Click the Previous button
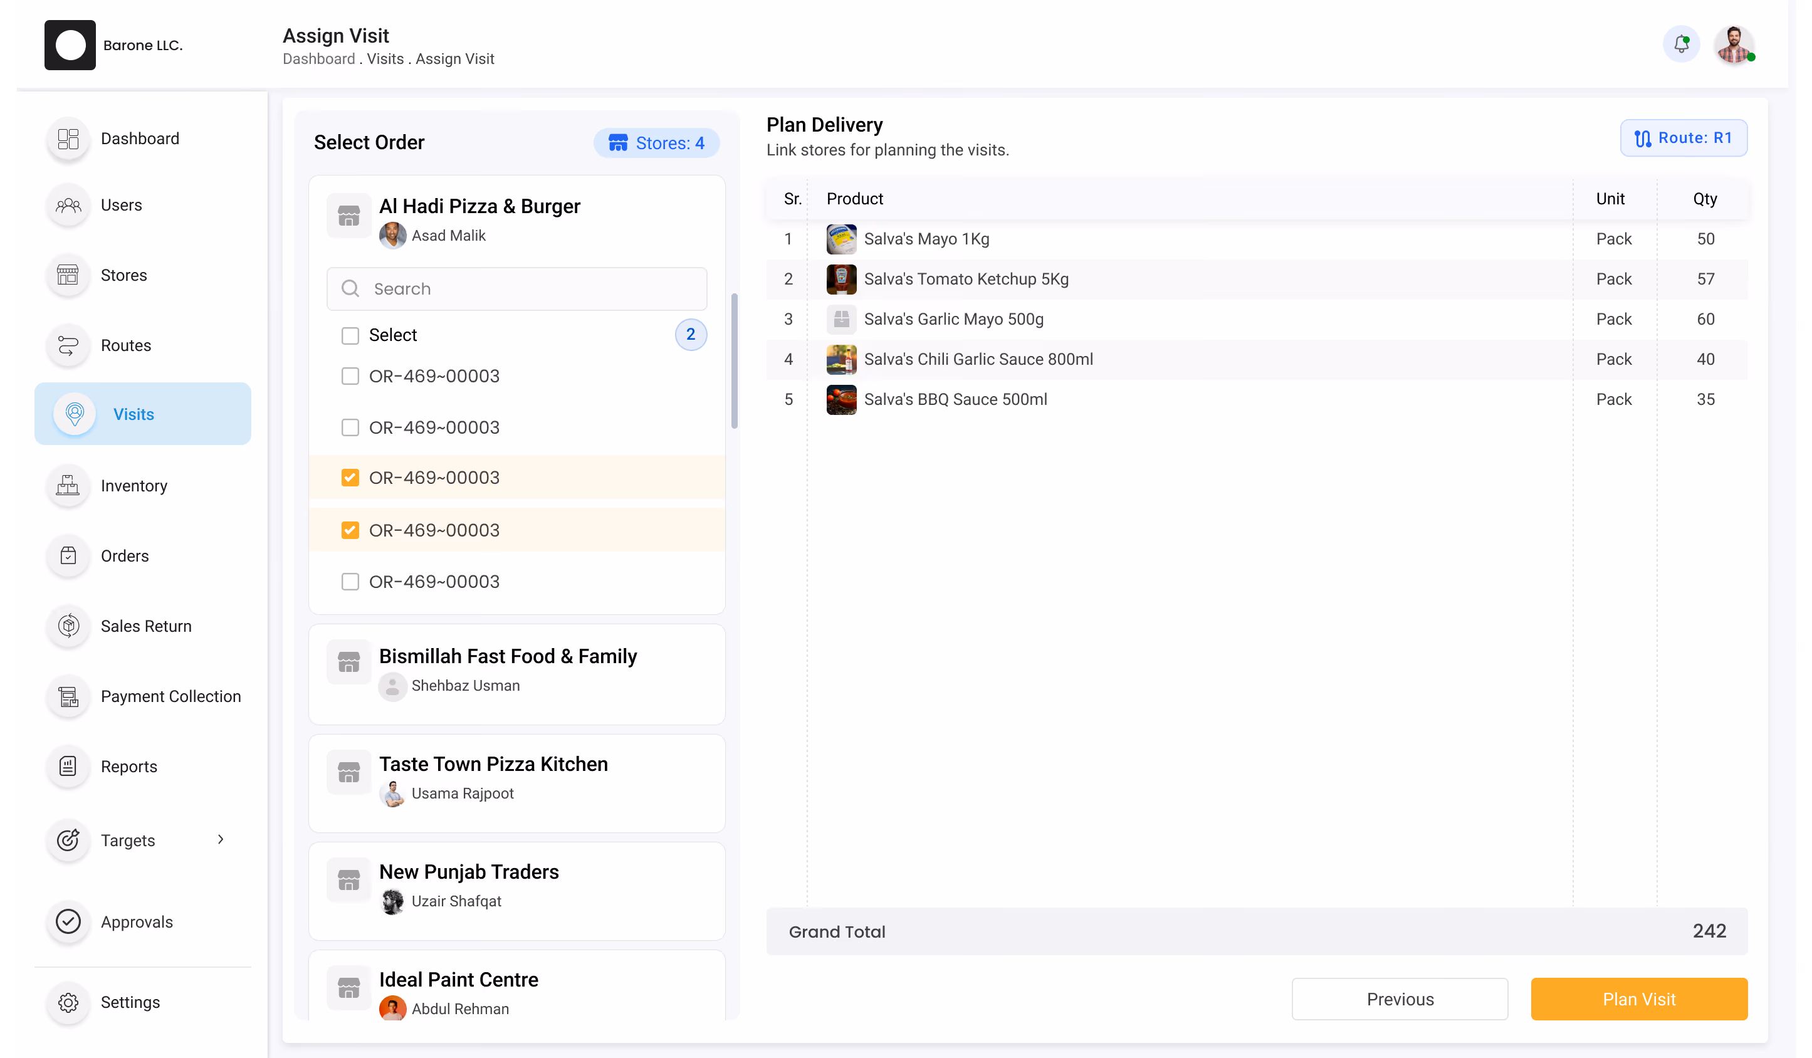 coord(1399,999)
